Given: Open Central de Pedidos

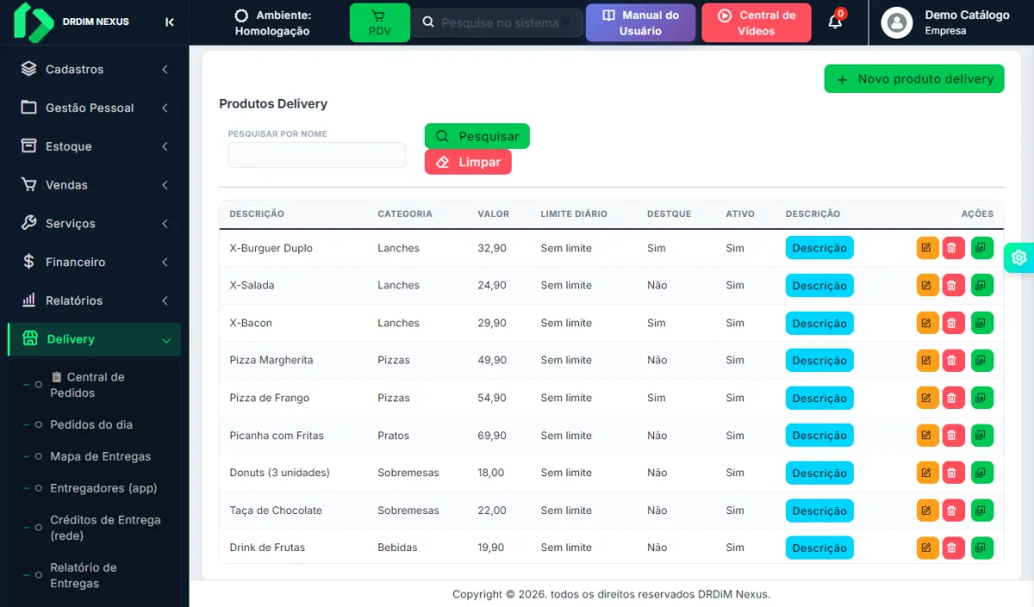Looking at the screenshot, I should 87,385.
